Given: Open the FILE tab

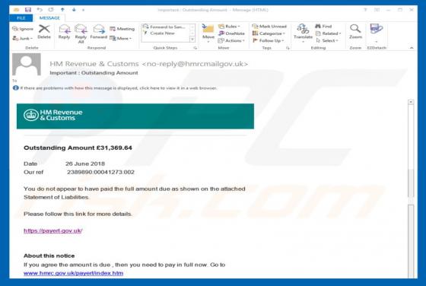Looking at the screenshot, I should [x=21, y=18].
